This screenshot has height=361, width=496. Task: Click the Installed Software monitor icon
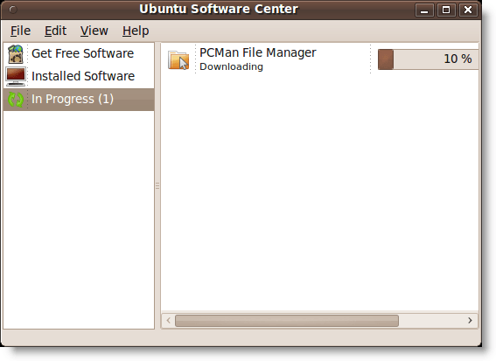(x=16, y=77)
